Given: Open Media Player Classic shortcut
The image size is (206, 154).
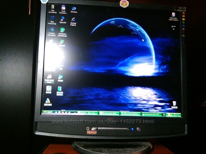Looking at the screenshot, I should coord(49,77).
